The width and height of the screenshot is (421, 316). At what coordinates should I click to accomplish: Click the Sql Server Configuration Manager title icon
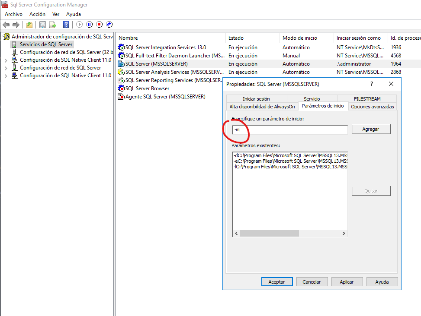(5, 5)
